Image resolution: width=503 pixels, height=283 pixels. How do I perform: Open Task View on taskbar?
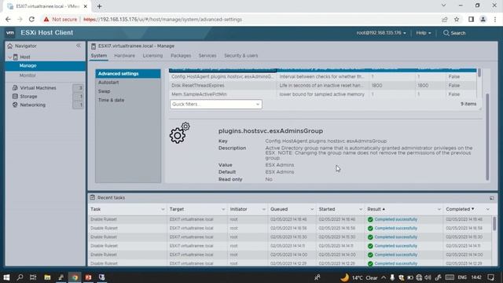[33, 277]
